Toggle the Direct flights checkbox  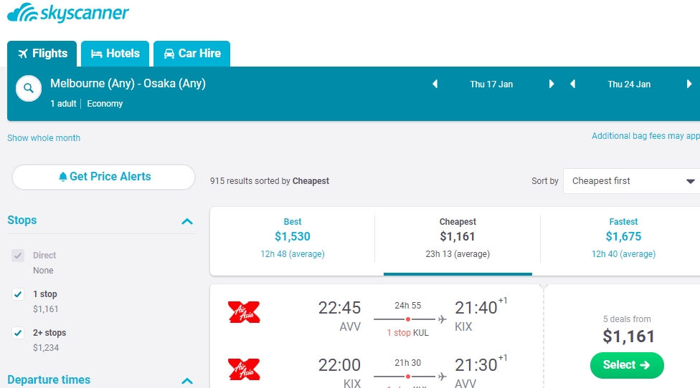pyautogui.click(x=18, y=256)
